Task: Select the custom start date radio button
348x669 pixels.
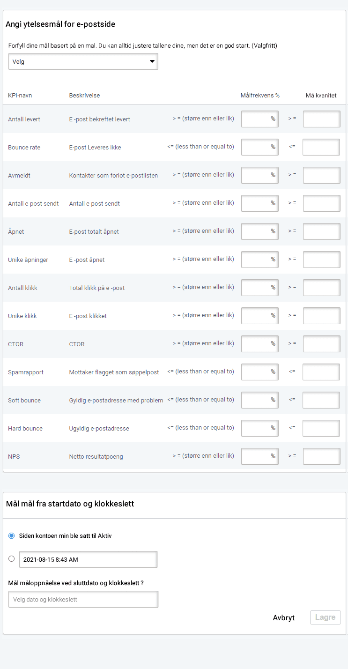Action: coord(12,558)
